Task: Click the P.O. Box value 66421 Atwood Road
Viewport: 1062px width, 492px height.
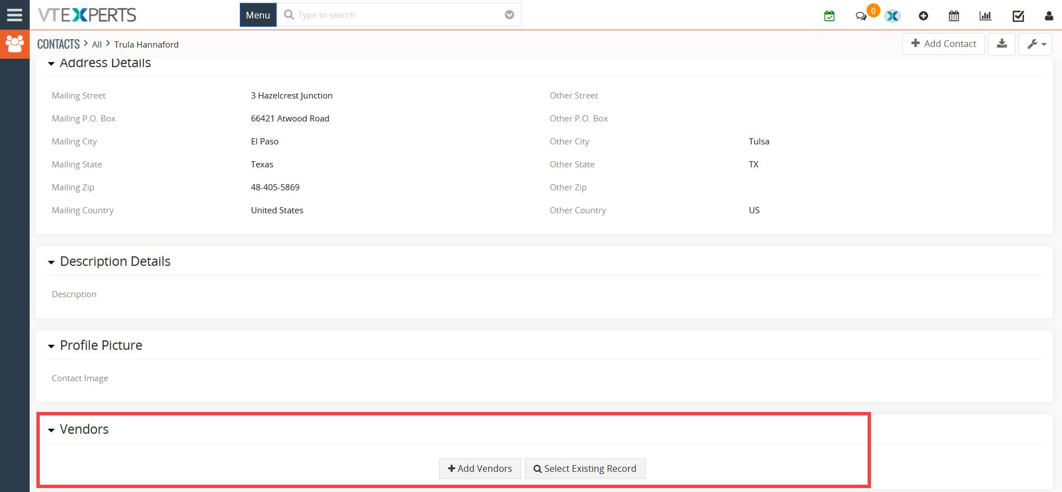Action: pos(290,119)
